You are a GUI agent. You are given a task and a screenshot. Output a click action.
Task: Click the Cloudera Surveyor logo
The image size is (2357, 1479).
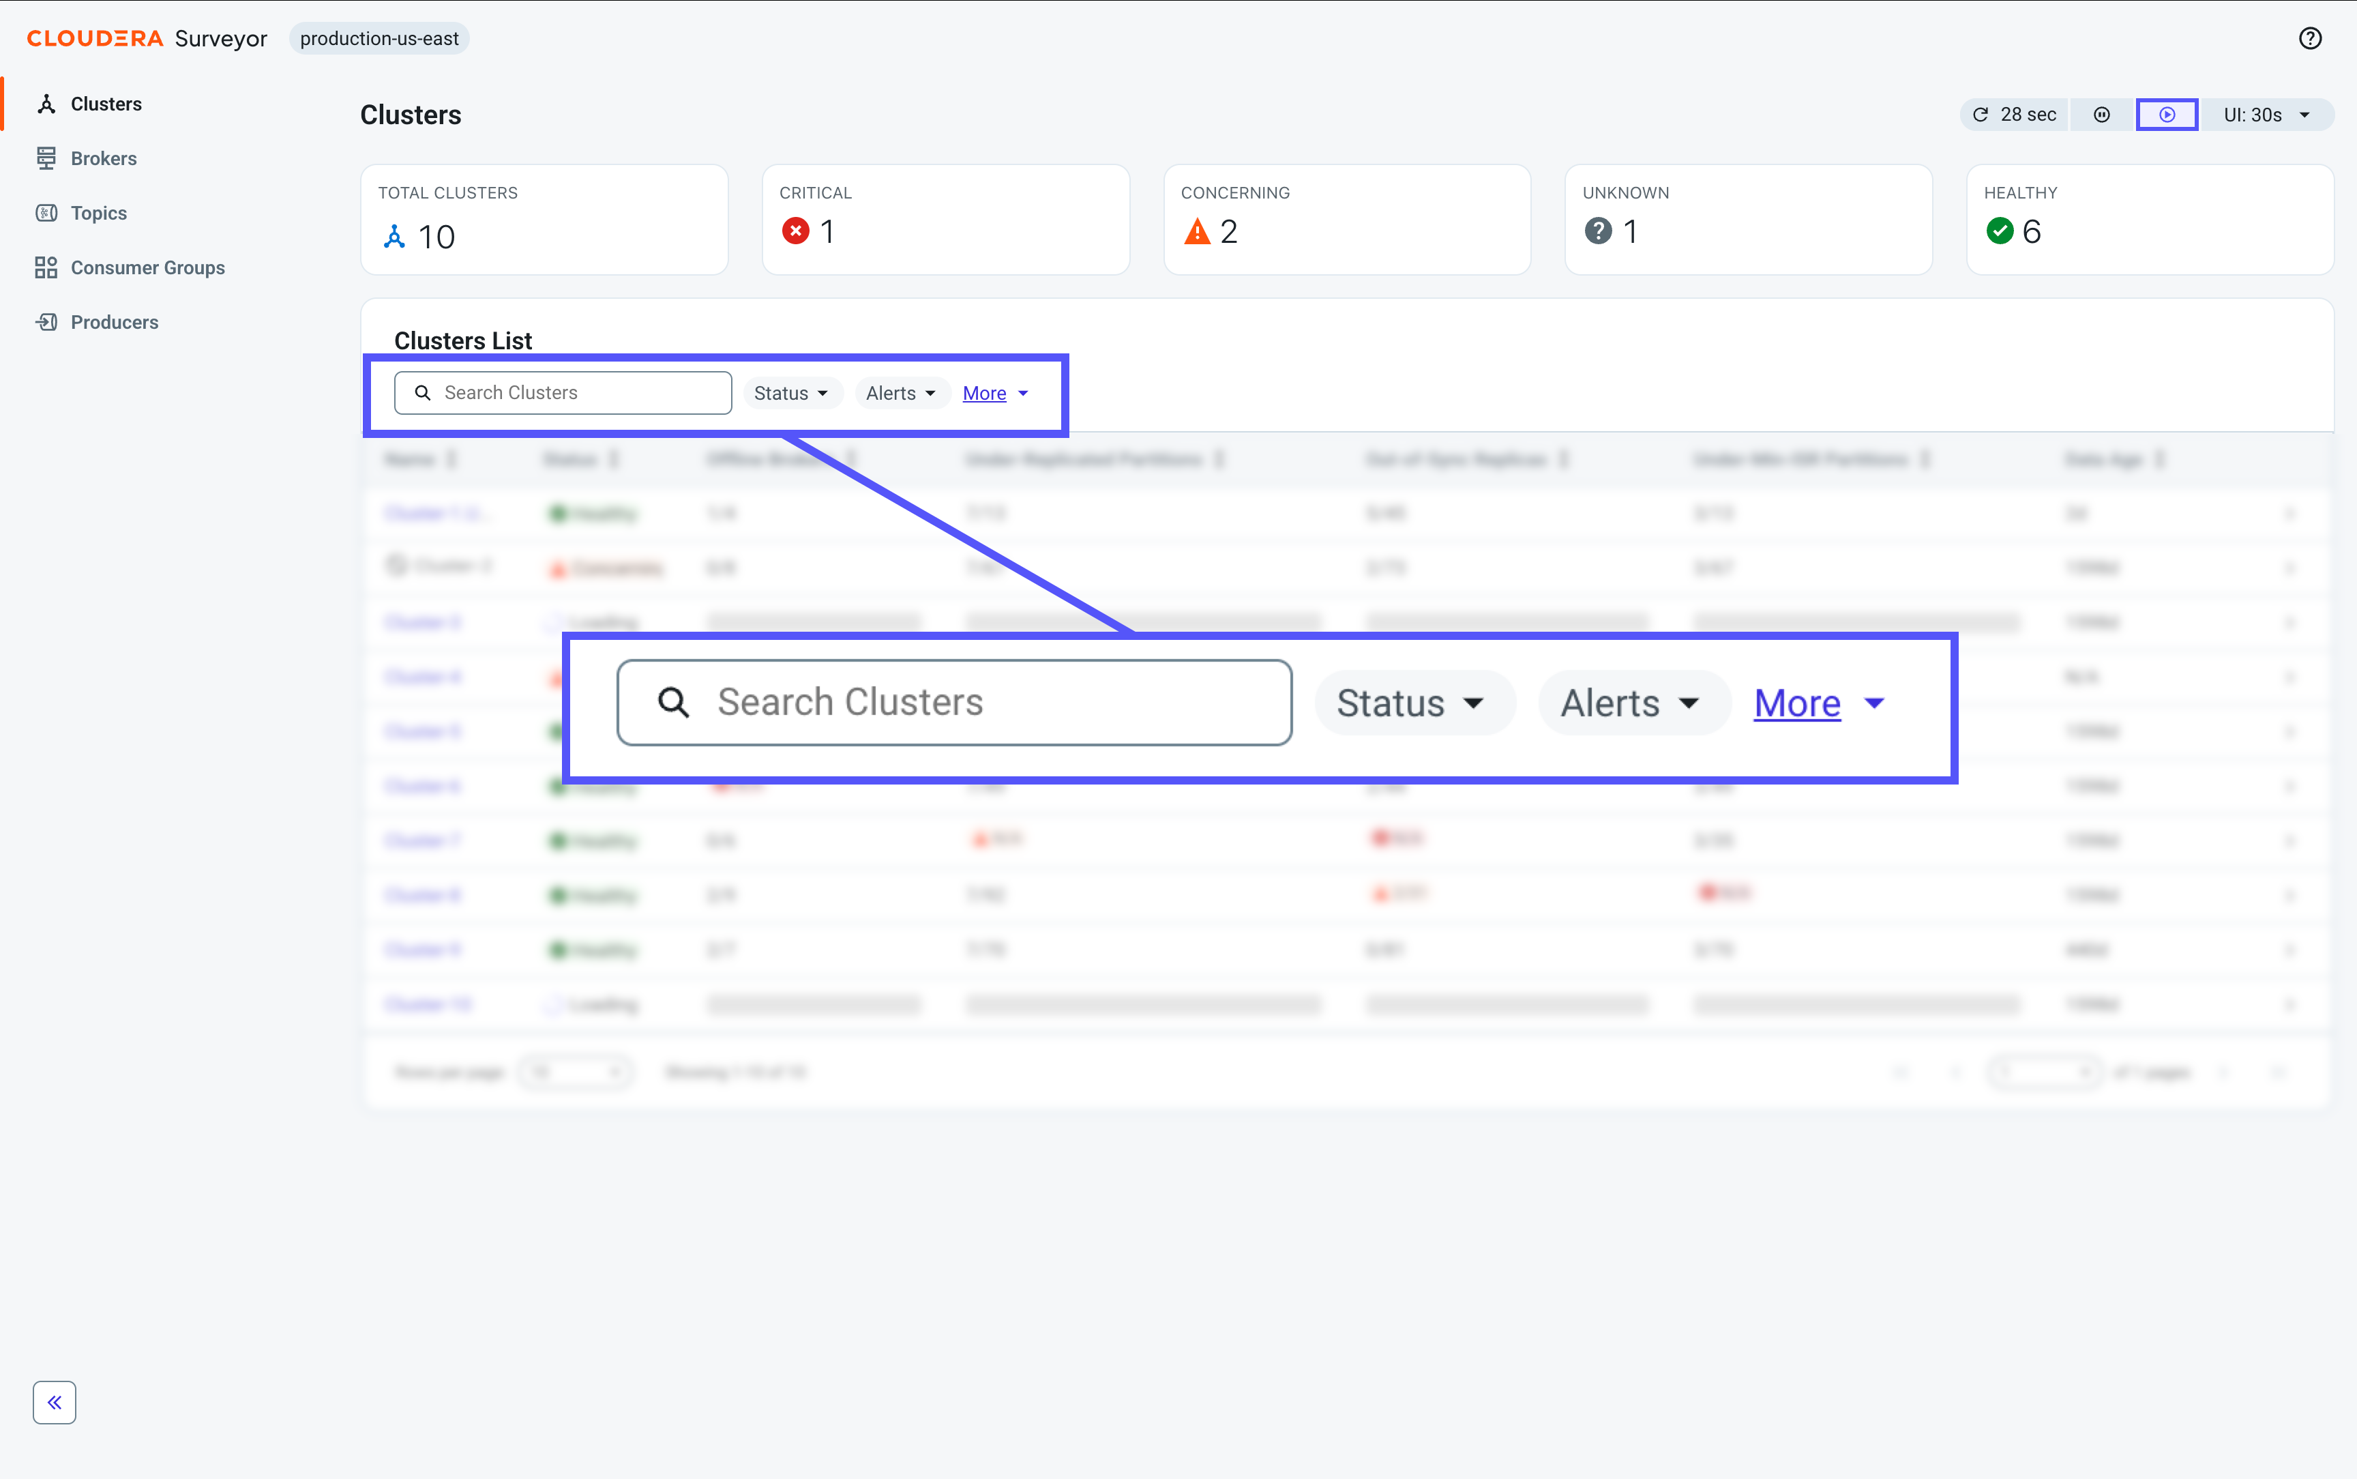(x=147, y=38)
